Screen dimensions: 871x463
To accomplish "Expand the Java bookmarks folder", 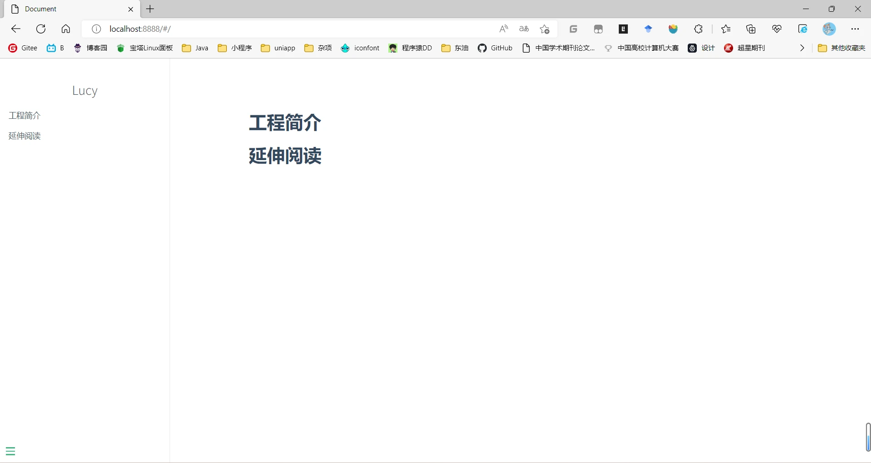I will coord(195,48).
